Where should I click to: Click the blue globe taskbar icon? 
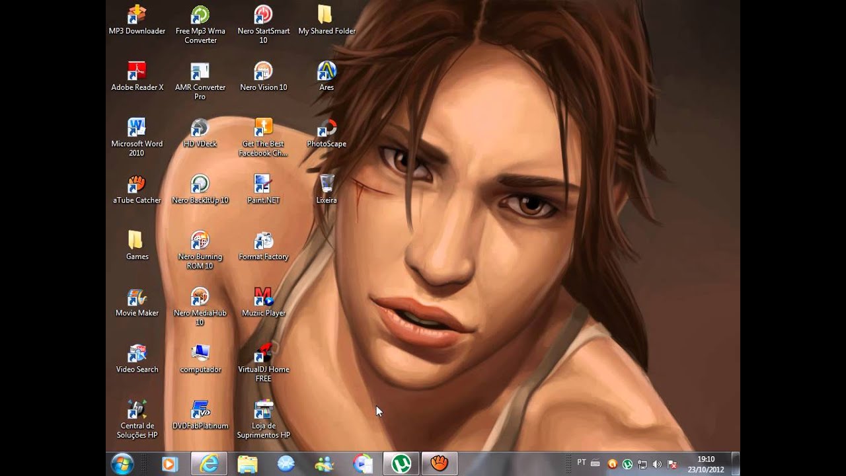click(x=286, y=464)
